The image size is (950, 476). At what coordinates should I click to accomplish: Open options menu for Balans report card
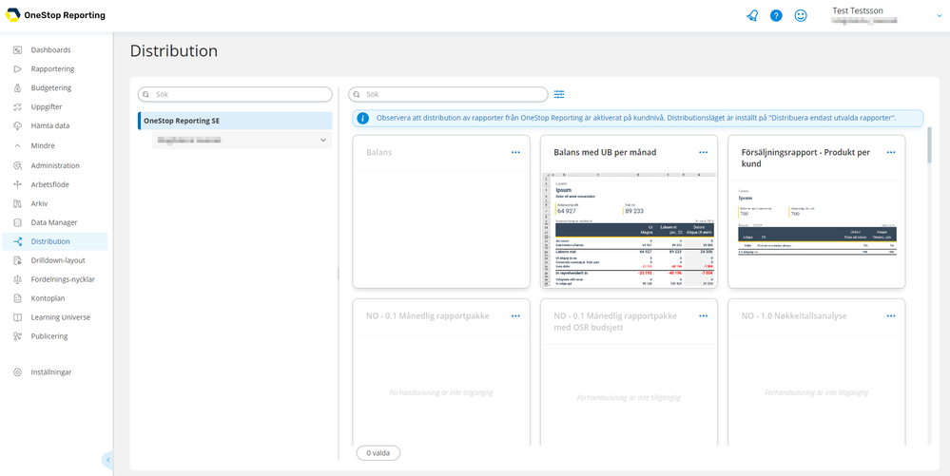(x=515, y=153)
